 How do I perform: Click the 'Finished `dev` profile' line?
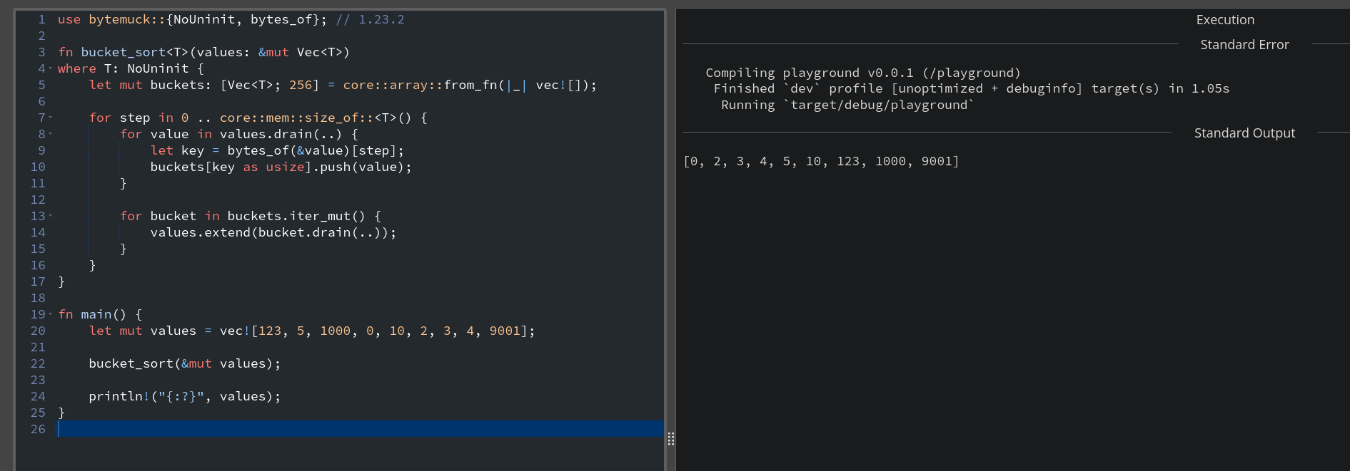971,88
